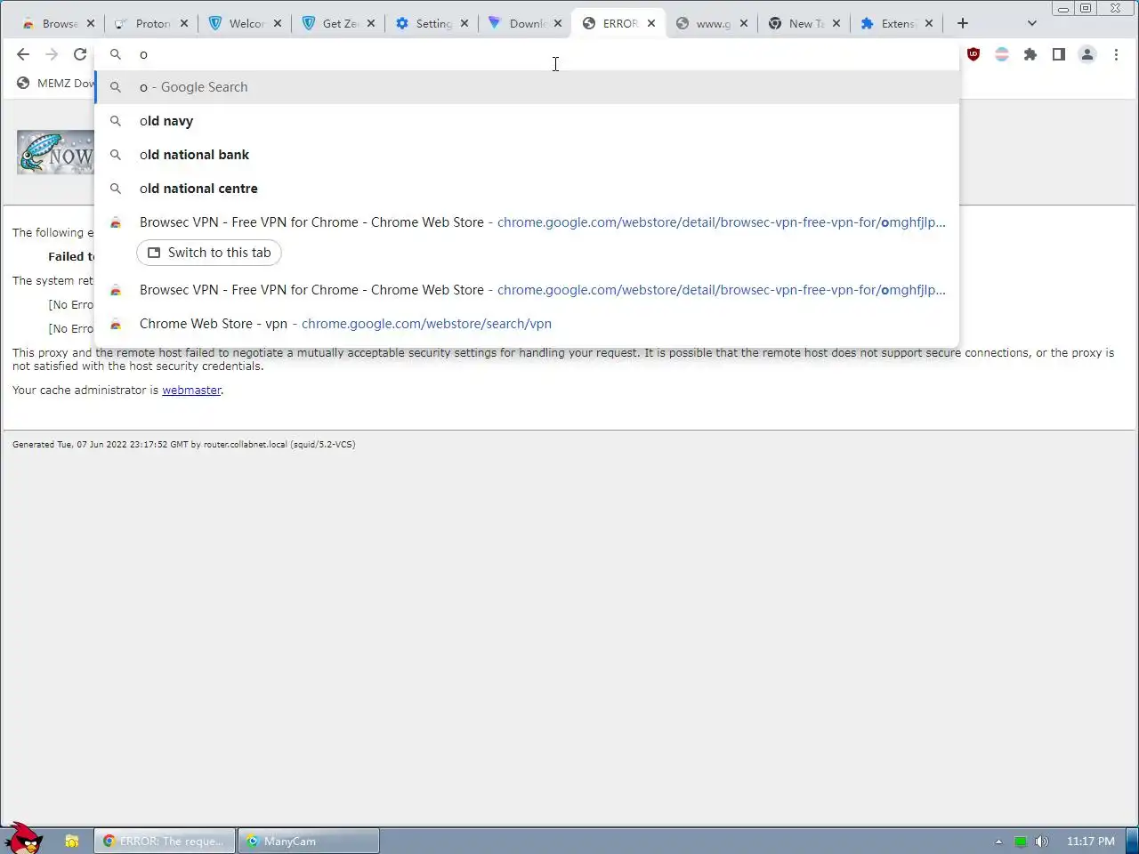
Task: Click the green network tray icon
Action: (1021, 842)
